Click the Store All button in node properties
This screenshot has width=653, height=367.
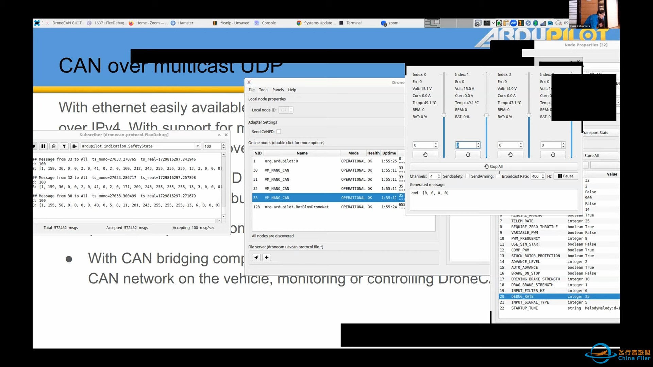(x=600, y=156)
